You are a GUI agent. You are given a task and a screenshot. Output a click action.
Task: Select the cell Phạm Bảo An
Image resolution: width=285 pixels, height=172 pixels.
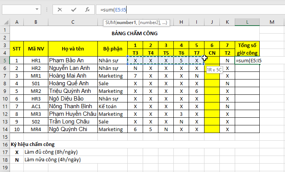pos(73,60)
